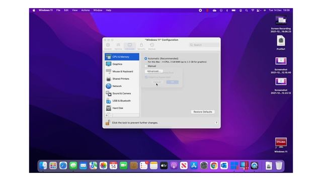
Task: Open the Actions menu
Action: [86, 10]
